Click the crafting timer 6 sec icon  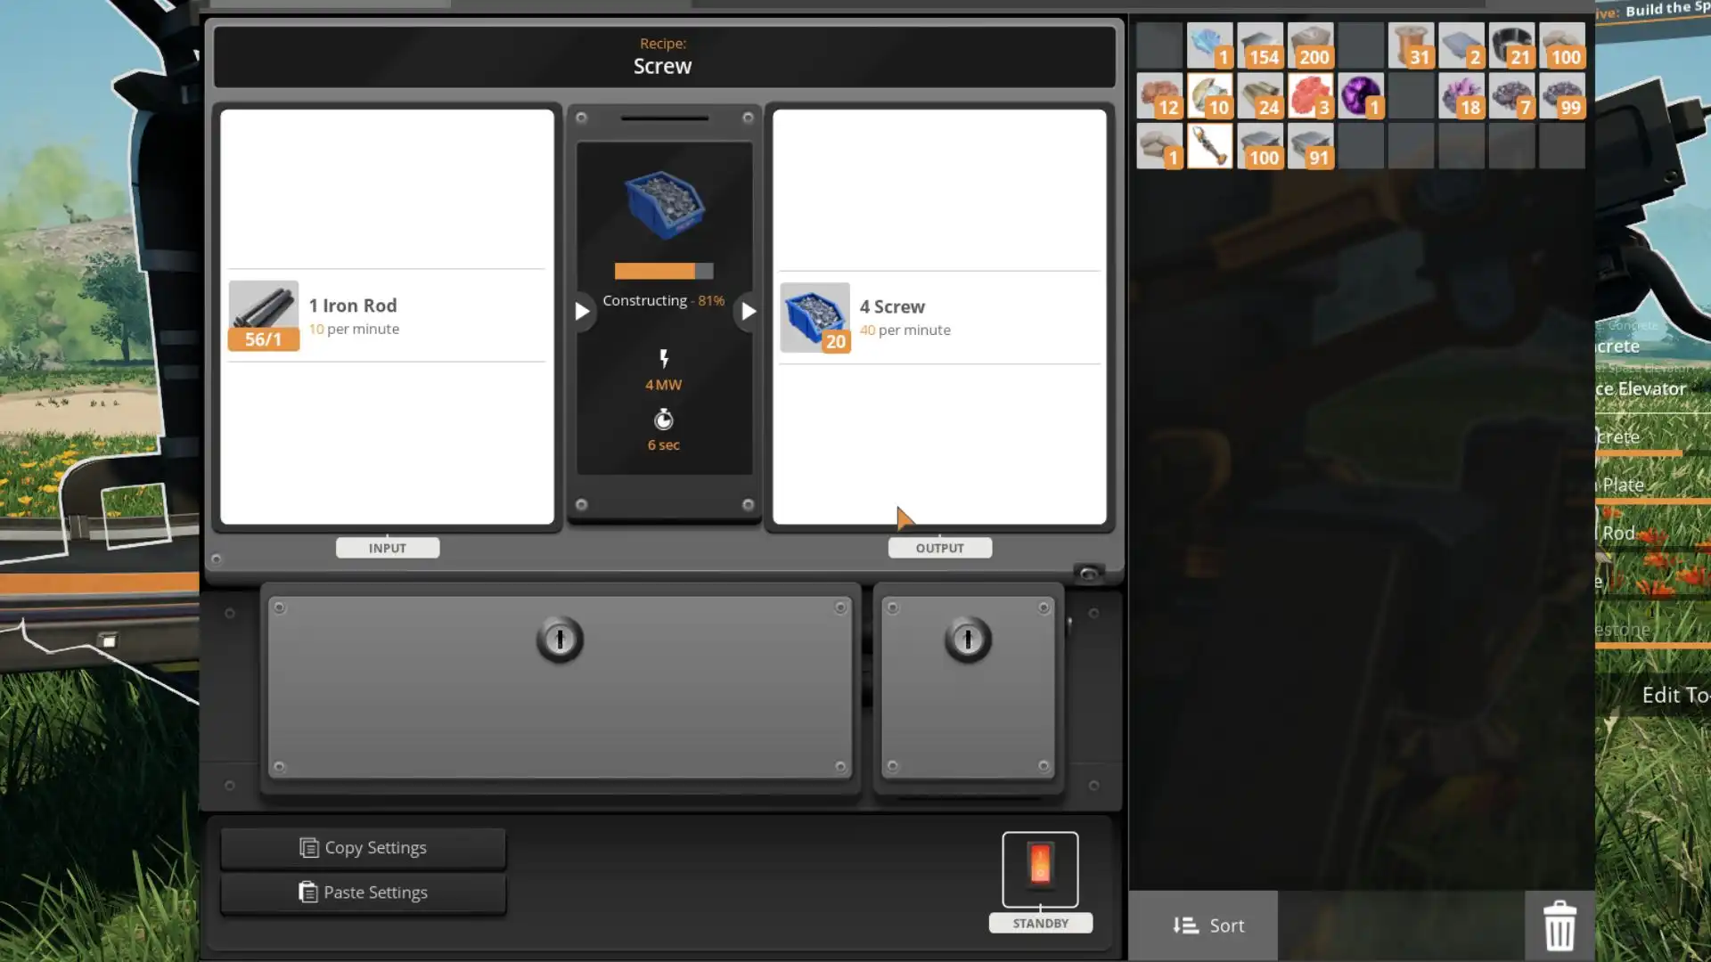(664, 420)
